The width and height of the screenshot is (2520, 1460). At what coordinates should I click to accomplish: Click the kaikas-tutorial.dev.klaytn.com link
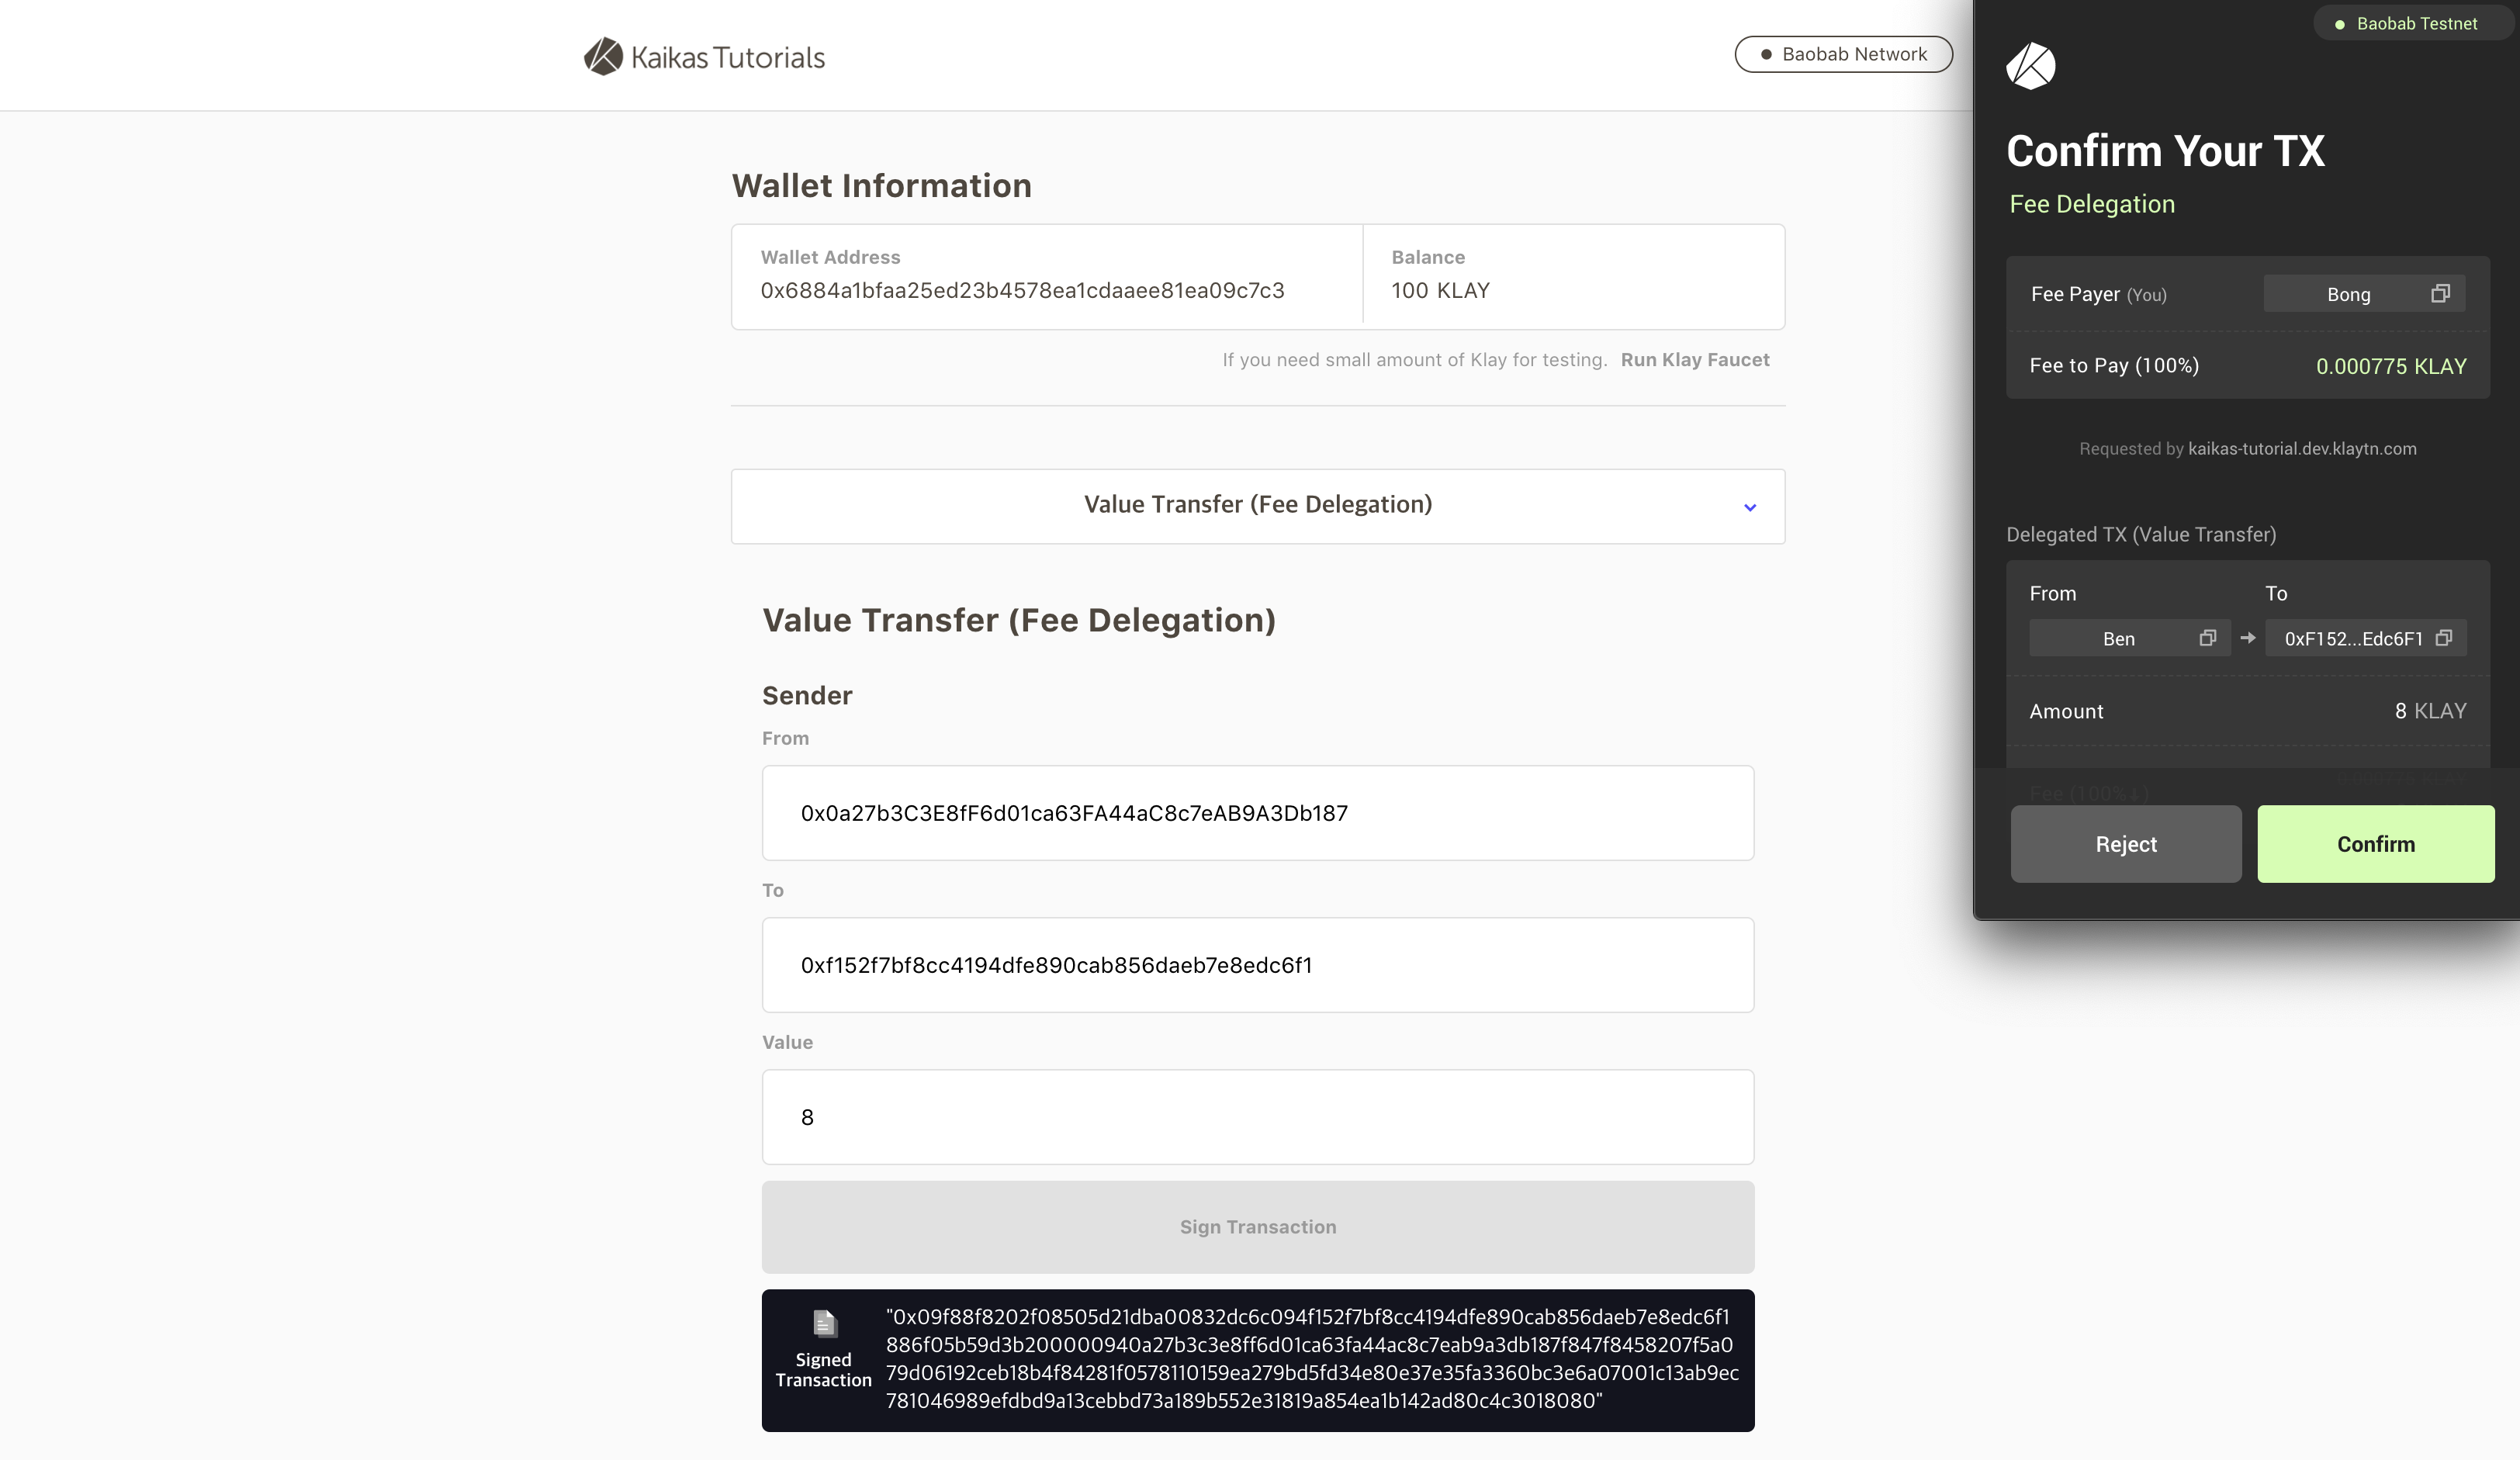point(2303,448)
